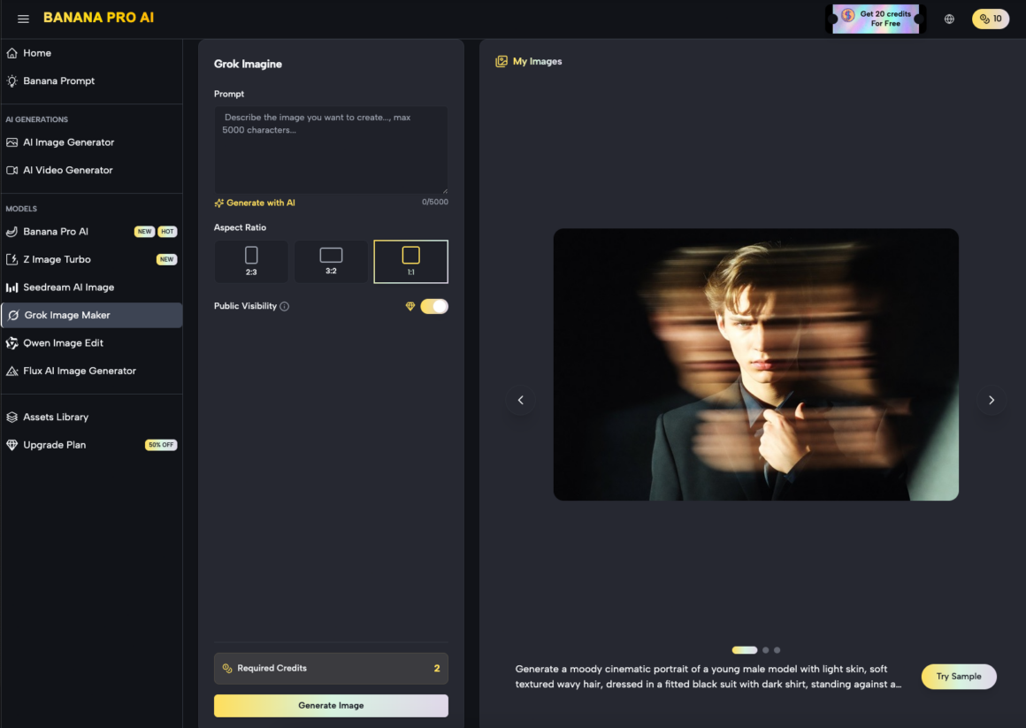Jump to the second carousel slide dot
1026x728 pixels.
coord(766,650)
